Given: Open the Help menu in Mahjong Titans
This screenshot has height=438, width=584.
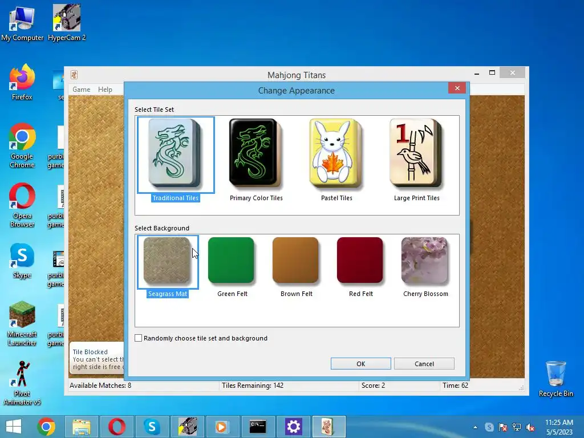Looking at the screenshot, I should tap(105, 90).
